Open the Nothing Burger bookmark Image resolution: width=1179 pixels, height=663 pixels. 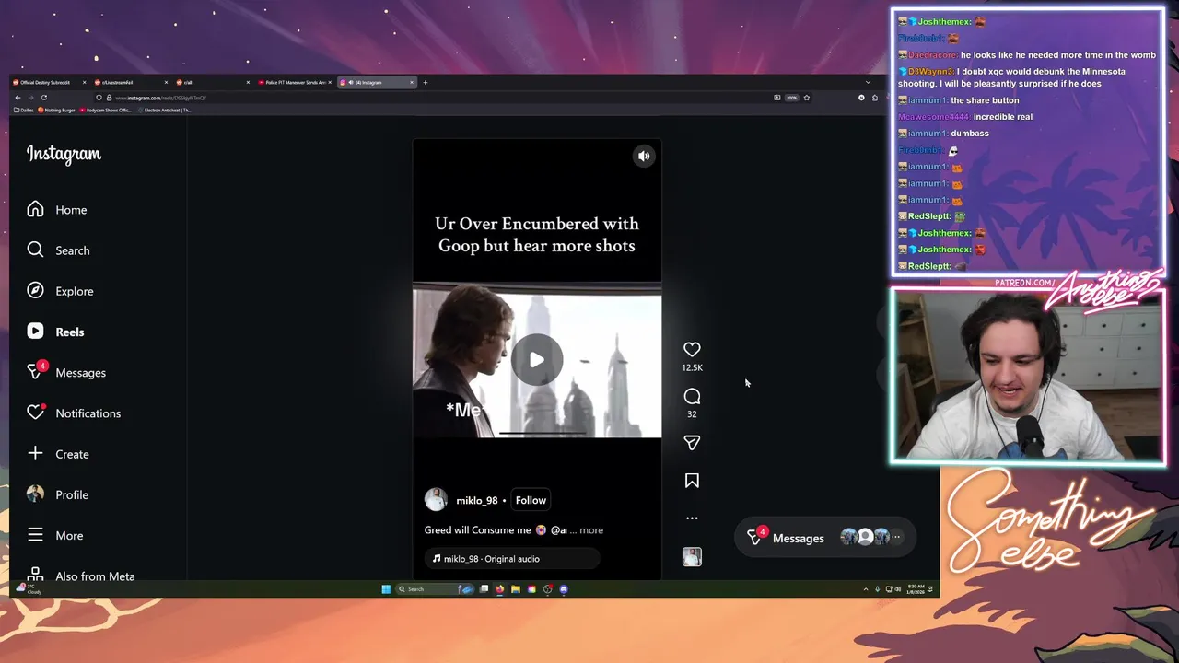click(x=57, y=110)
